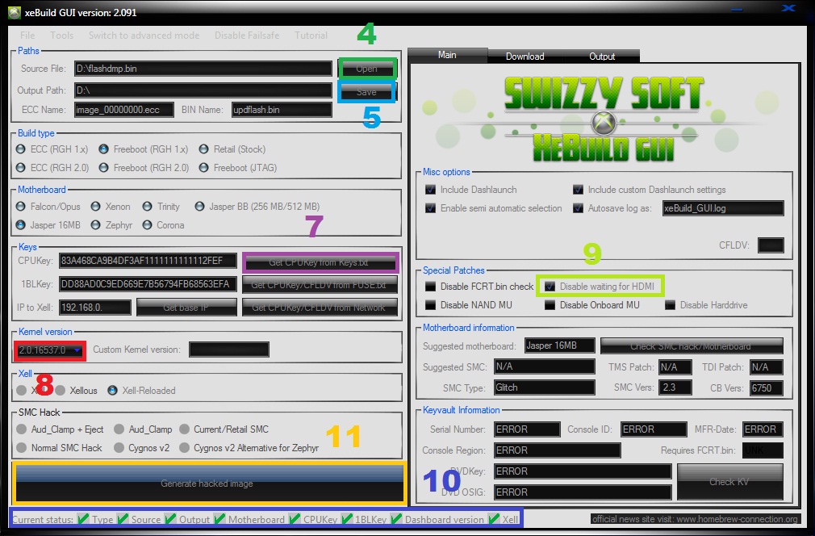This screenshot has width=815, height=536.
Task: Click Get CPUKey/CFLDV from FUSE.txt button
Action: (x=320, y=285)
